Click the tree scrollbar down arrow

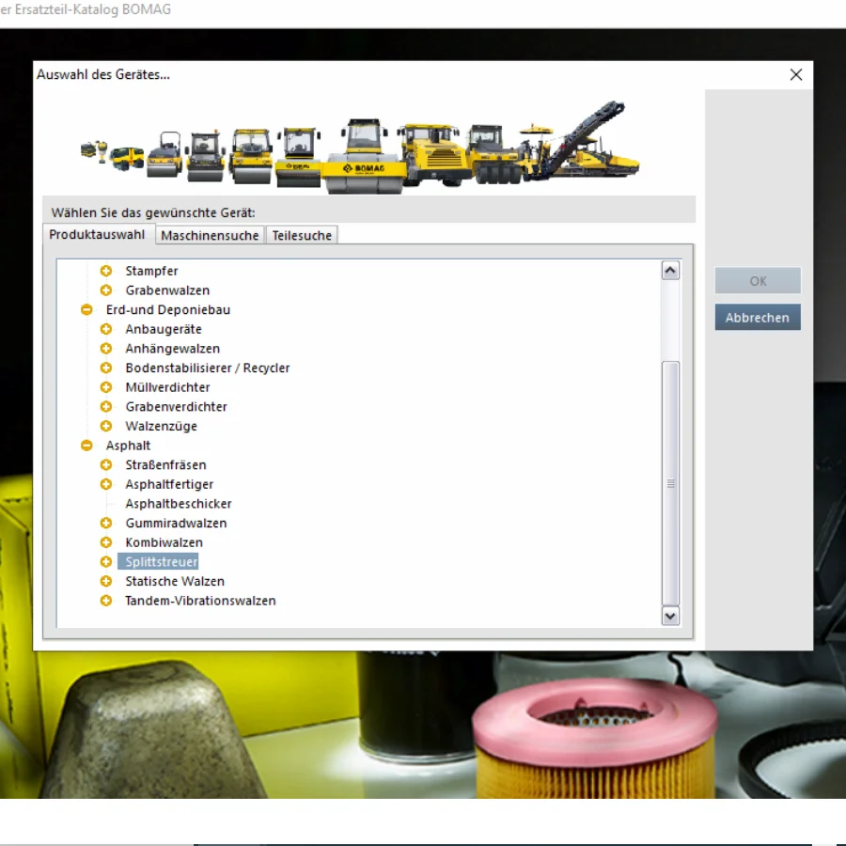(670, 616)
